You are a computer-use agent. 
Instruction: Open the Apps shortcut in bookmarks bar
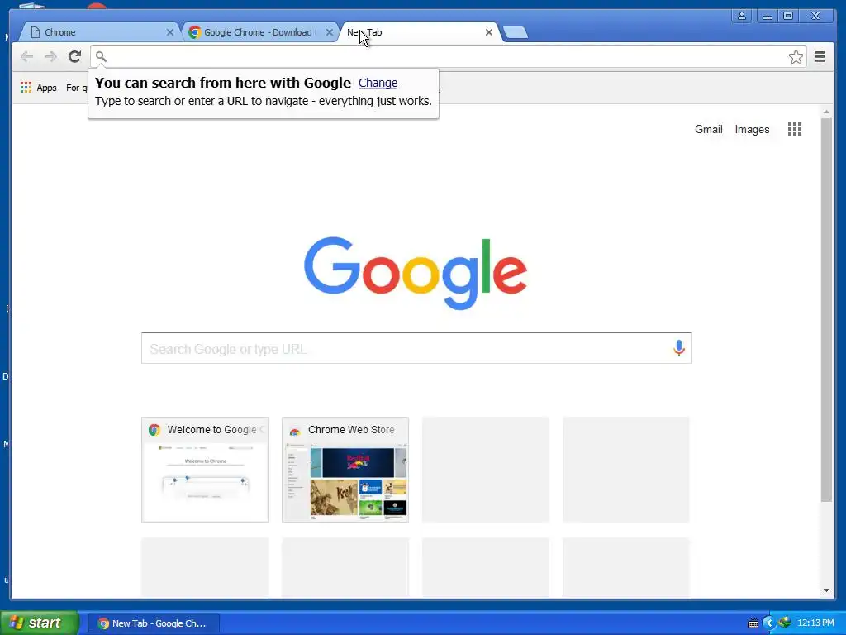pos(38,88)
